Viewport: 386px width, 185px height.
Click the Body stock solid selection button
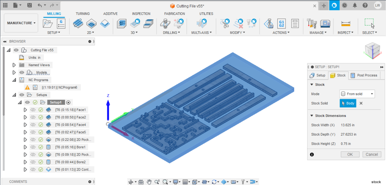(x=348, y=103)
